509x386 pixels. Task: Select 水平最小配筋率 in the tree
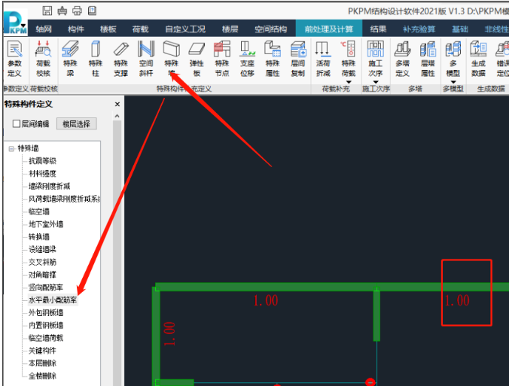pyautogui.click(x=53, y=300)
